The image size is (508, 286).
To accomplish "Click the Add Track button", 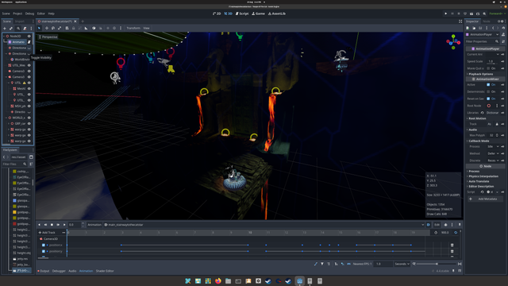I will (x=47, y=233).
